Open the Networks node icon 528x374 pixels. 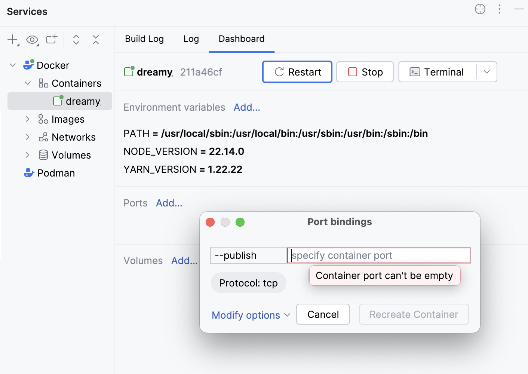[43, 137]
